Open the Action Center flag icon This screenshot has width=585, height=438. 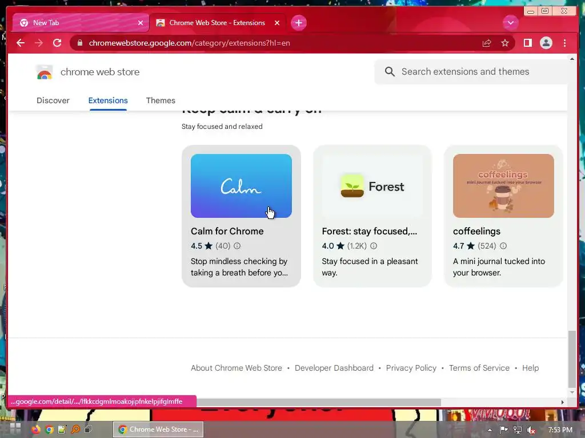(504, 430)
